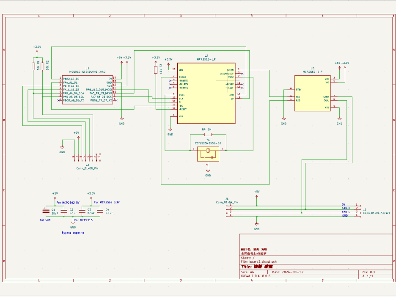396x297 pixels.
Task: Click the Rev: 0.3 field in title block
Action: [x=368, y=272]
